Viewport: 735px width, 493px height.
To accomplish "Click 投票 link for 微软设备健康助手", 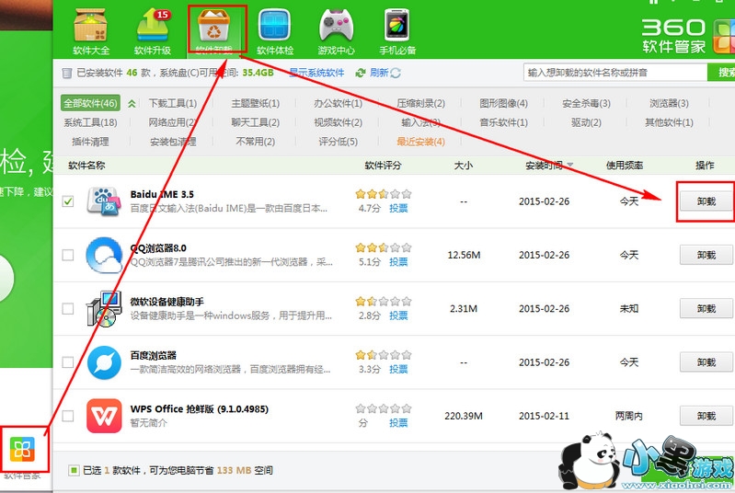I will pyautogui.click(x=398, y=315).
